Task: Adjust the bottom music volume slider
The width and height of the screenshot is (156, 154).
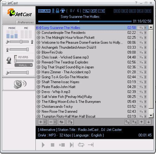Action: (19, 73)
